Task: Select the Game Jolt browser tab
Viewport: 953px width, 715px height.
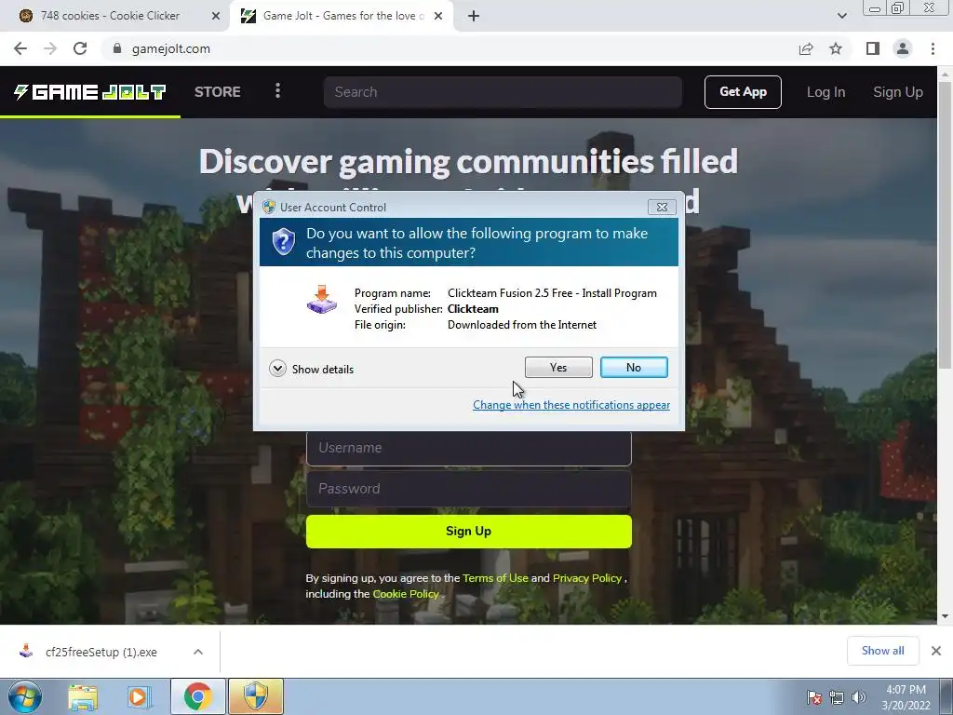Action: pos(343,16)
